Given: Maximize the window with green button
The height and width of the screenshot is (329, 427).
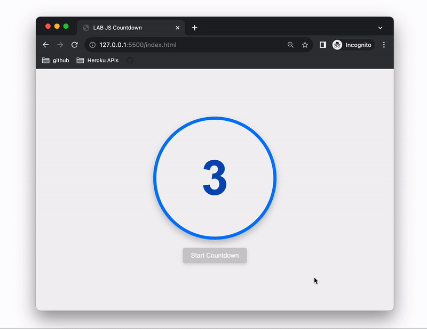Looking at the screenshot, I should [x=66, y=26].
